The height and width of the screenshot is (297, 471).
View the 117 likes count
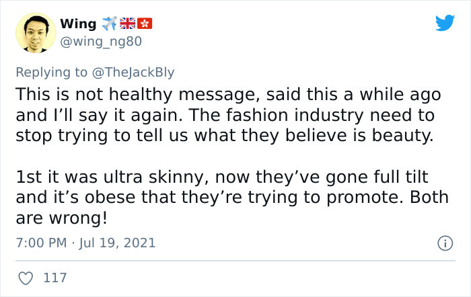coord(55,276)
